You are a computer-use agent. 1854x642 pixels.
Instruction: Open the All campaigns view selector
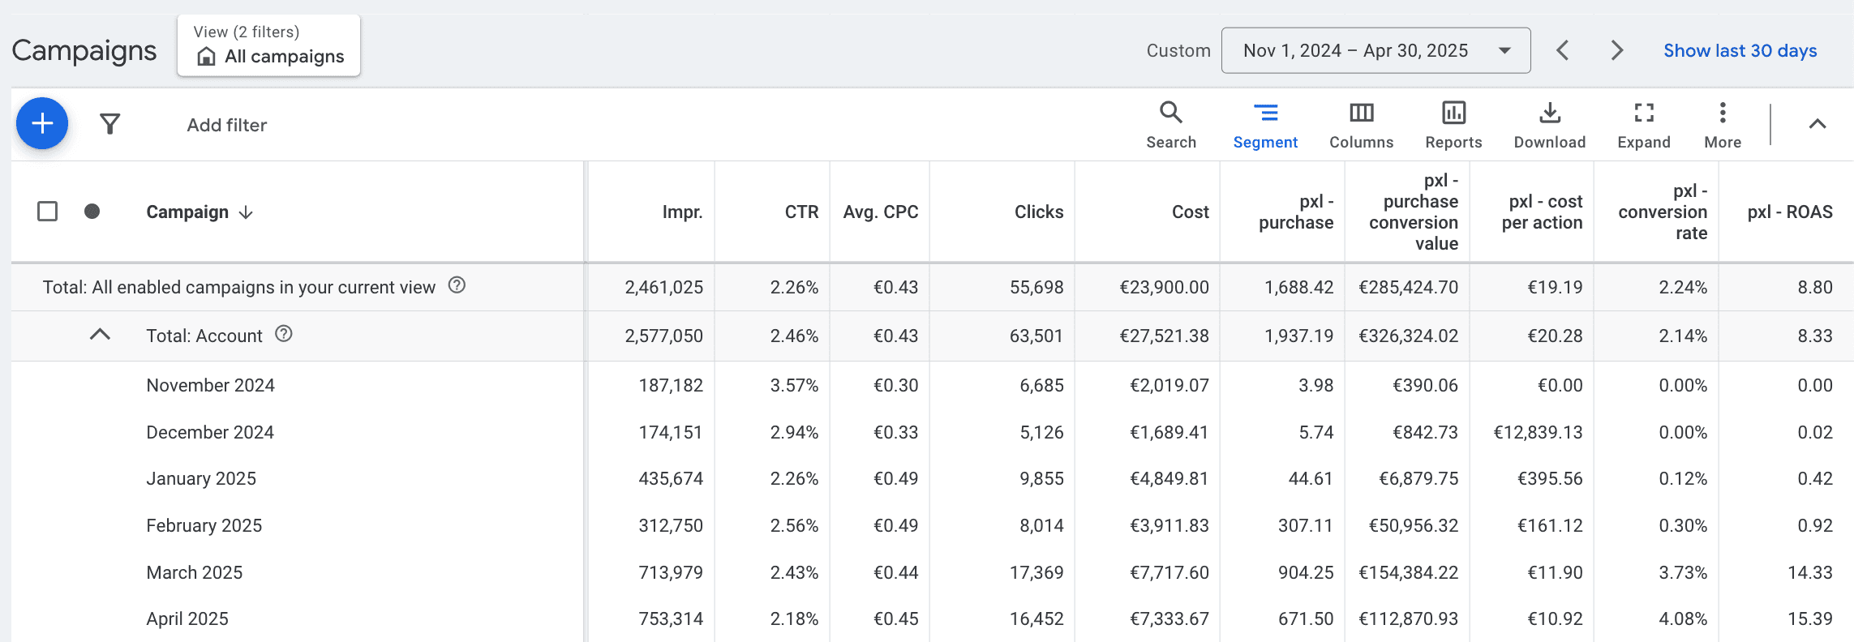268,45
